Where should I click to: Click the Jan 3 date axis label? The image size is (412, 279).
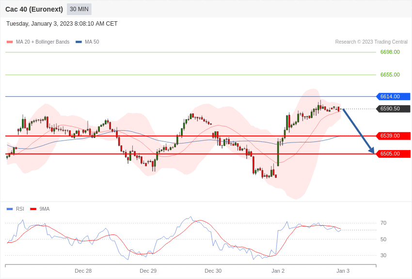click(343, 271)
